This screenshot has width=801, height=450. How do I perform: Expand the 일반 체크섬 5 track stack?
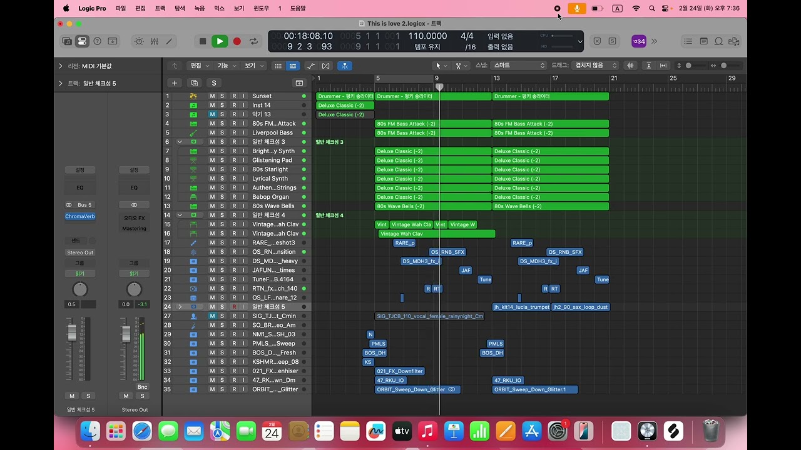[180, 307]
